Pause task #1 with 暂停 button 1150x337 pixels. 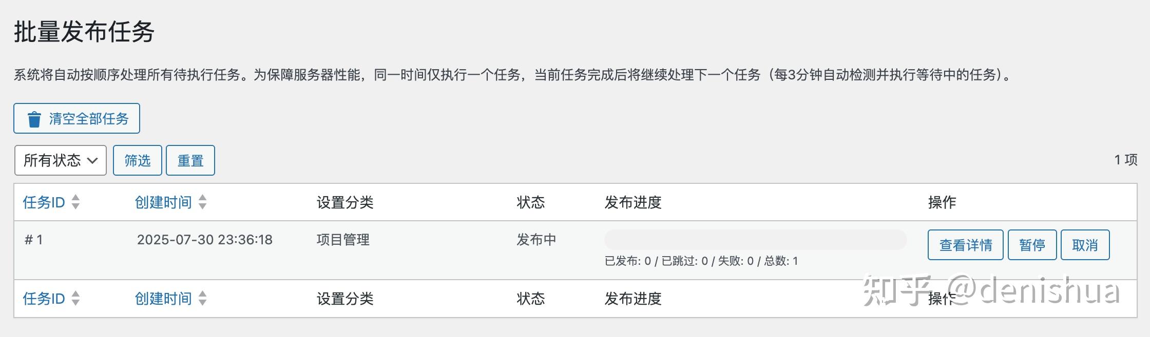coord(1032,245)
